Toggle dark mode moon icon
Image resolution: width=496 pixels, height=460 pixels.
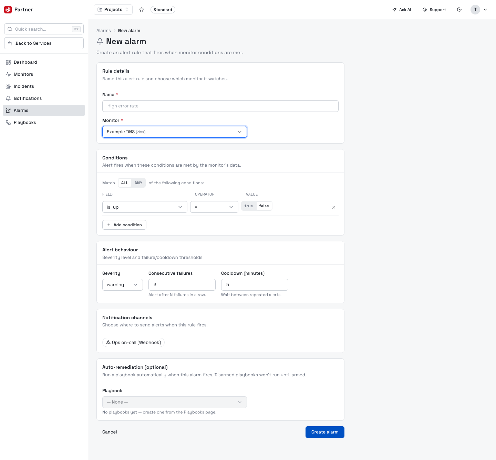coord(459,10)
